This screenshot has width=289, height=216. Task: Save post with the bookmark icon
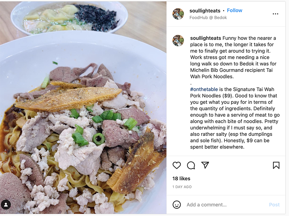click(276, 165)
